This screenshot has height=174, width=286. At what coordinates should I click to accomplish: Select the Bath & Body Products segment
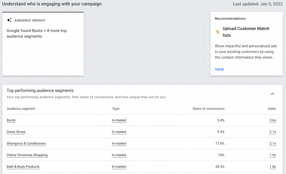coord(23,167)
